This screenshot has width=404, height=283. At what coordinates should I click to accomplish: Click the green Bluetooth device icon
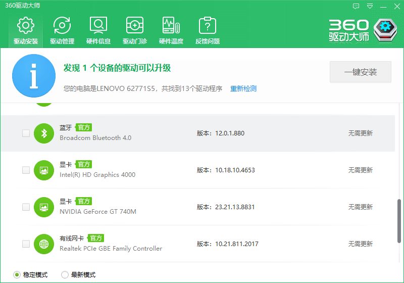(x=44, y=133)
